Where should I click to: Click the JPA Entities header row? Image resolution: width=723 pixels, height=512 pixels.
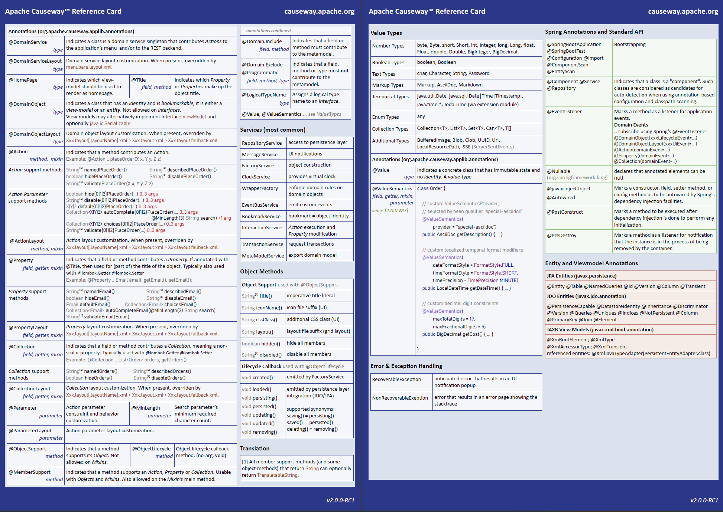581,276
